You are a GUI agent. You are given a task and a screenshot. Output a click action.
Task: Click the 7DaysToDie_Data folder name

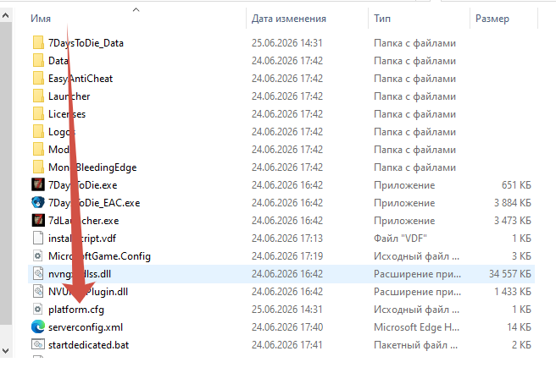click(x=86, y=43)
